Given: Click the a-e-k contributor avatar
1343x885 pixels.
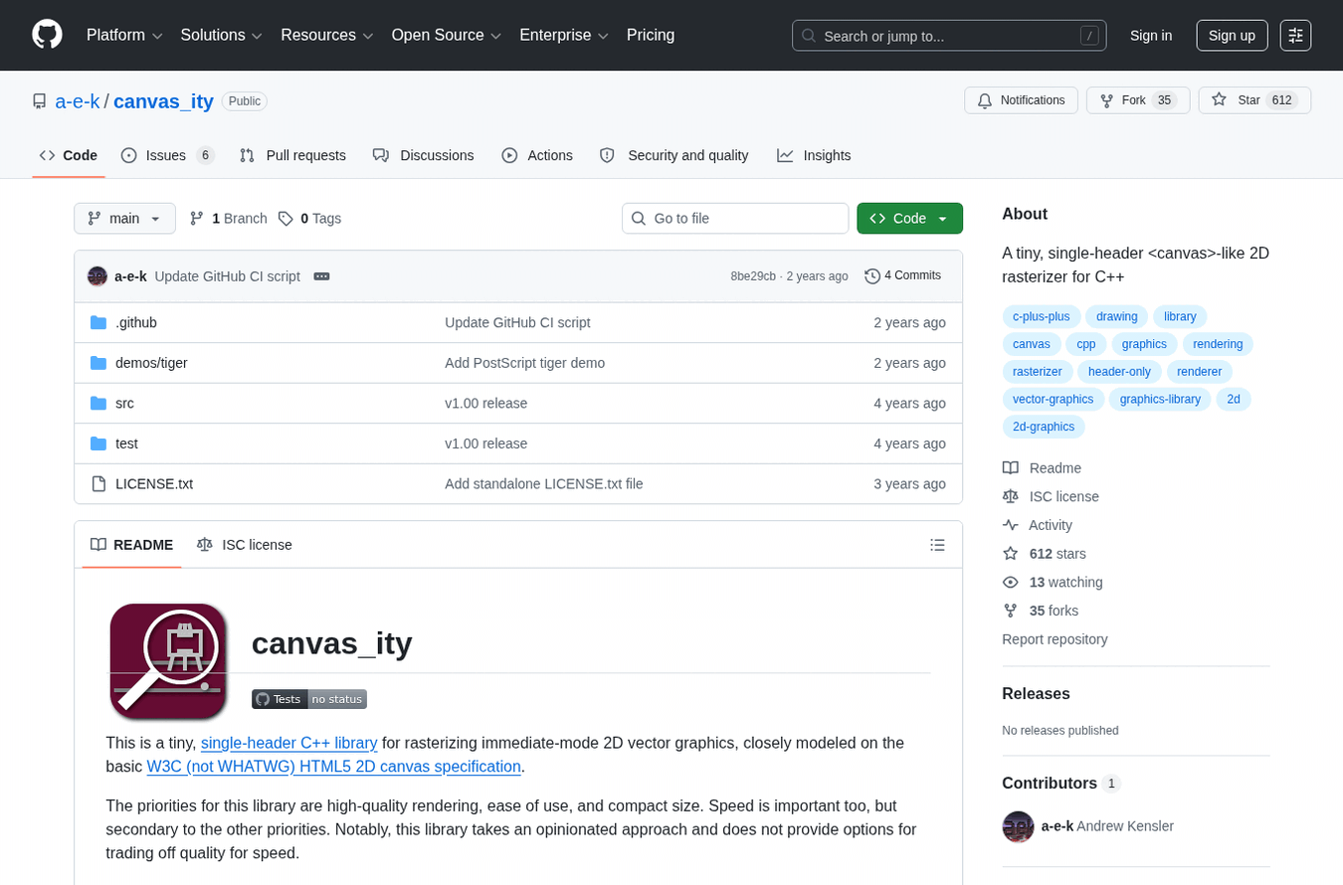Looking at the screenshot, I should coord(1018,826).
